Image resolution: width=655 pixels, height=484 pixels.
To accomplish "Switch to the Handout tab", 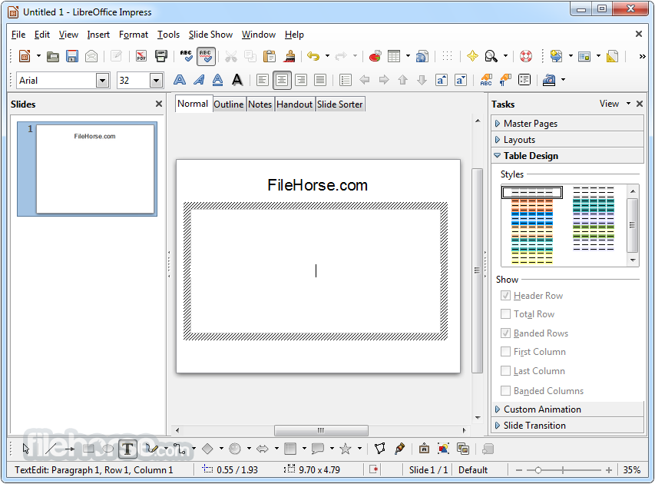I will click(295, 104).
